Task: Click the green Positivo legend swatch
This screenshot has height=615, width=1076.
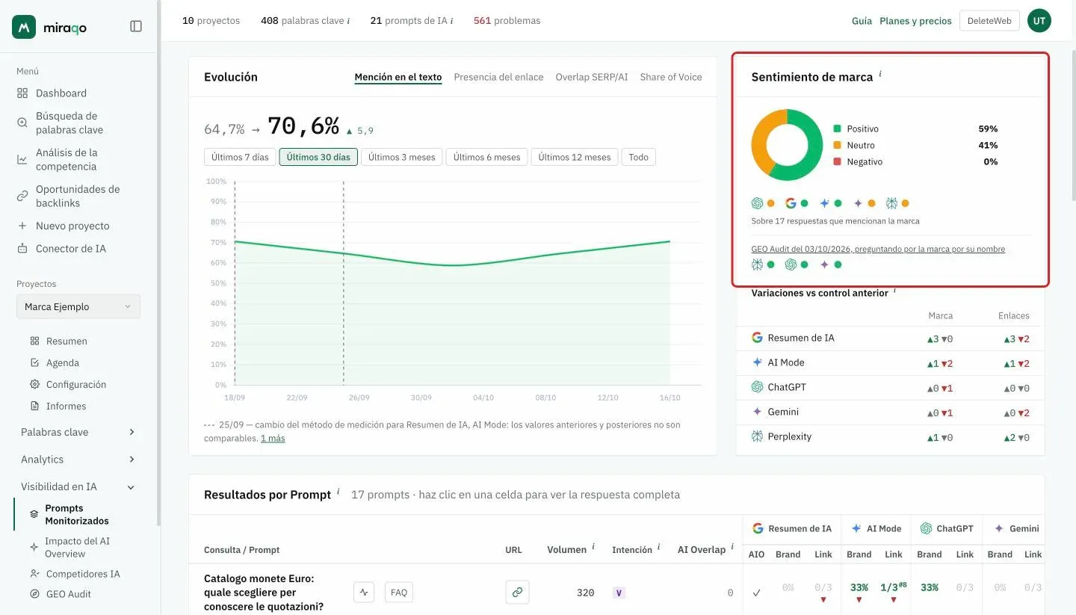Action: pyautogui.click(x=838, y=129)
